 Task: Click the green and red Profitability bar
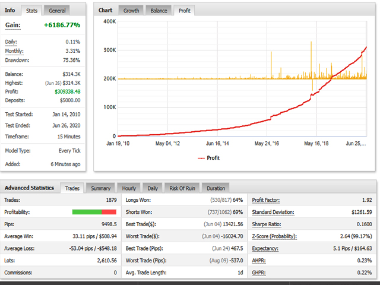point(94,212)
